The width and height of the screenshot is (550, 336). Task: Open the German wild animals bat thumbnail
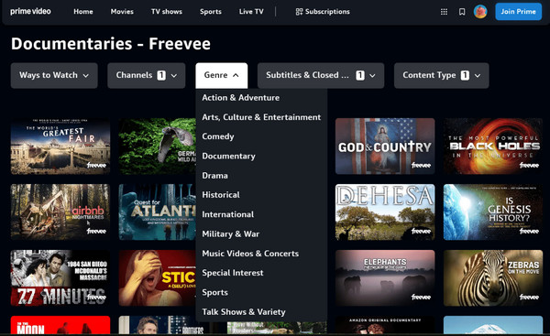click(x=157, y=146)
